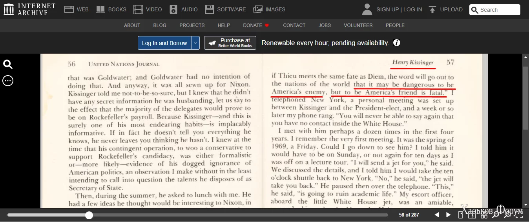
Task: Open the Audio speaker icon
Action: [x=173, y=9]
